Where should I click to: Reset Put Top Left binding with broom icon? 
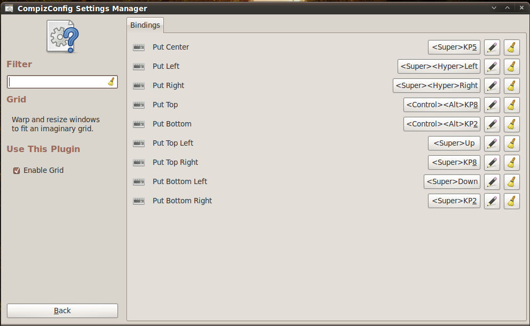tap(511, 144)
